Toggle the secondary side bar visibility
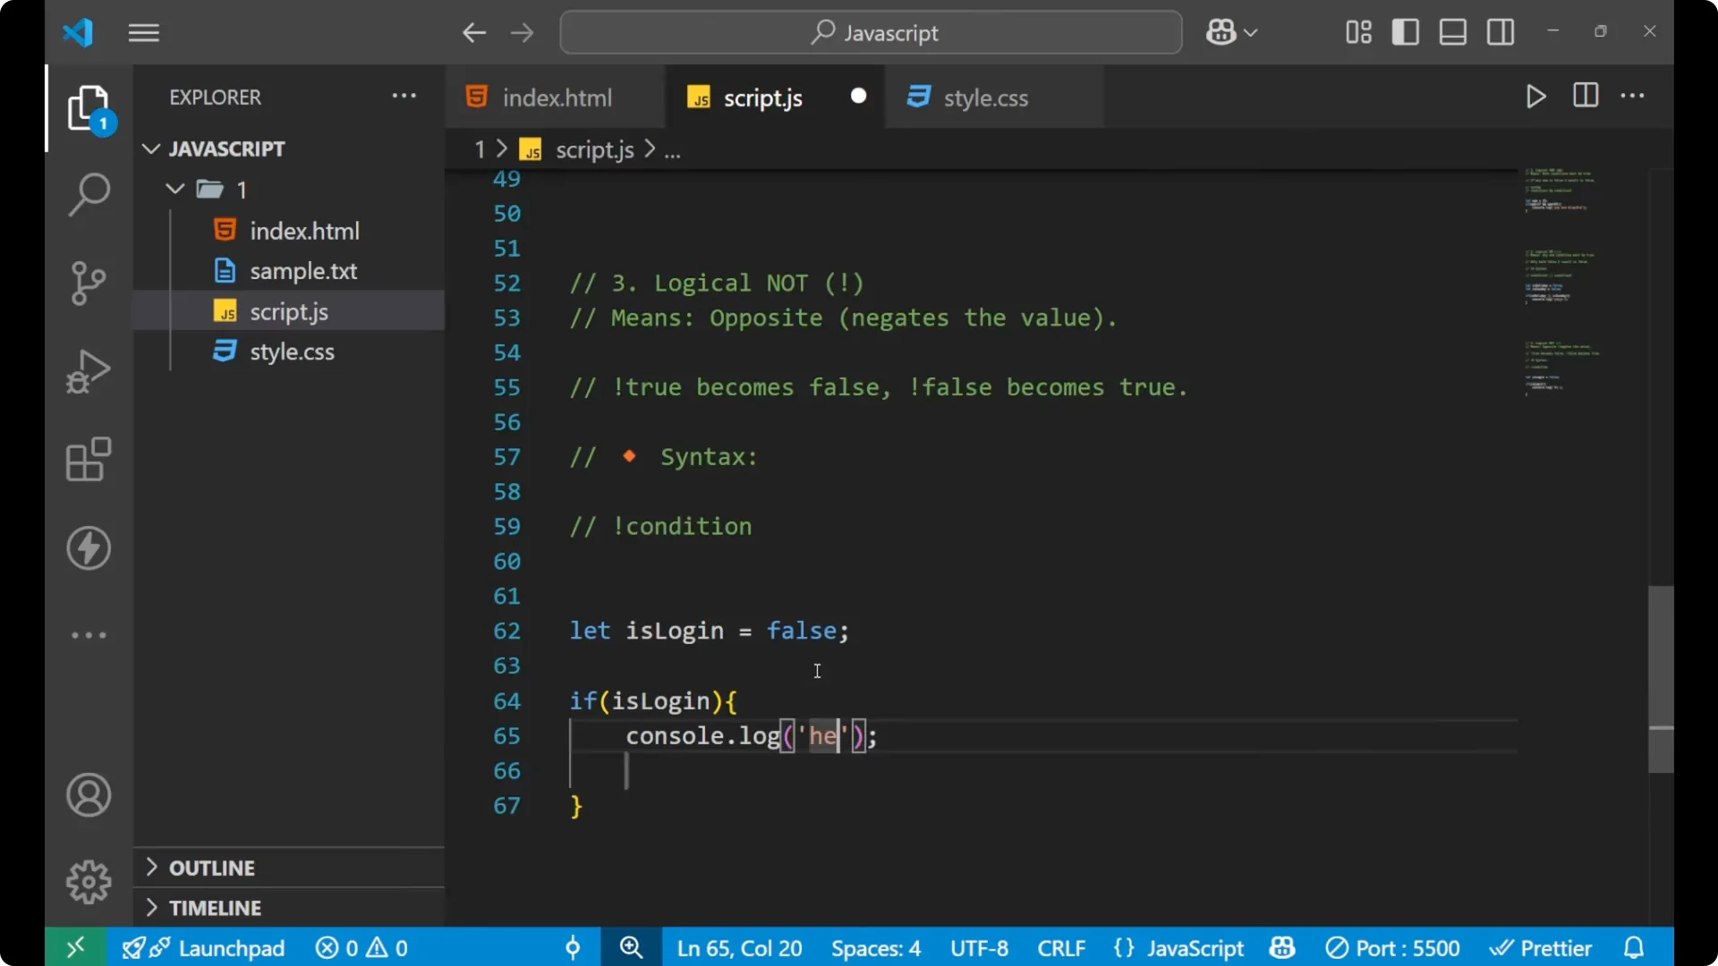 pos(1500,31)
